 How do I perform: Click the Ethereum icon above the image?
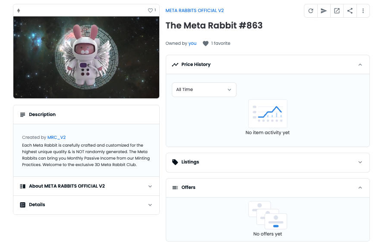point(19,10)
